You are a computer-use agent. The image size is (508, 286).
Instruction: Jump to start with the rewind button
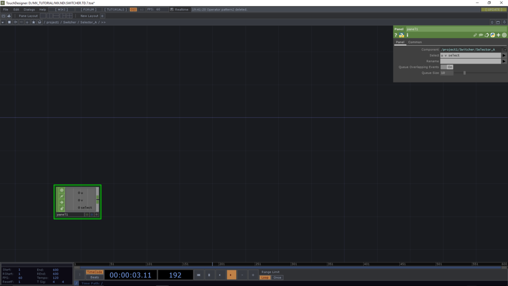[198, 275]
